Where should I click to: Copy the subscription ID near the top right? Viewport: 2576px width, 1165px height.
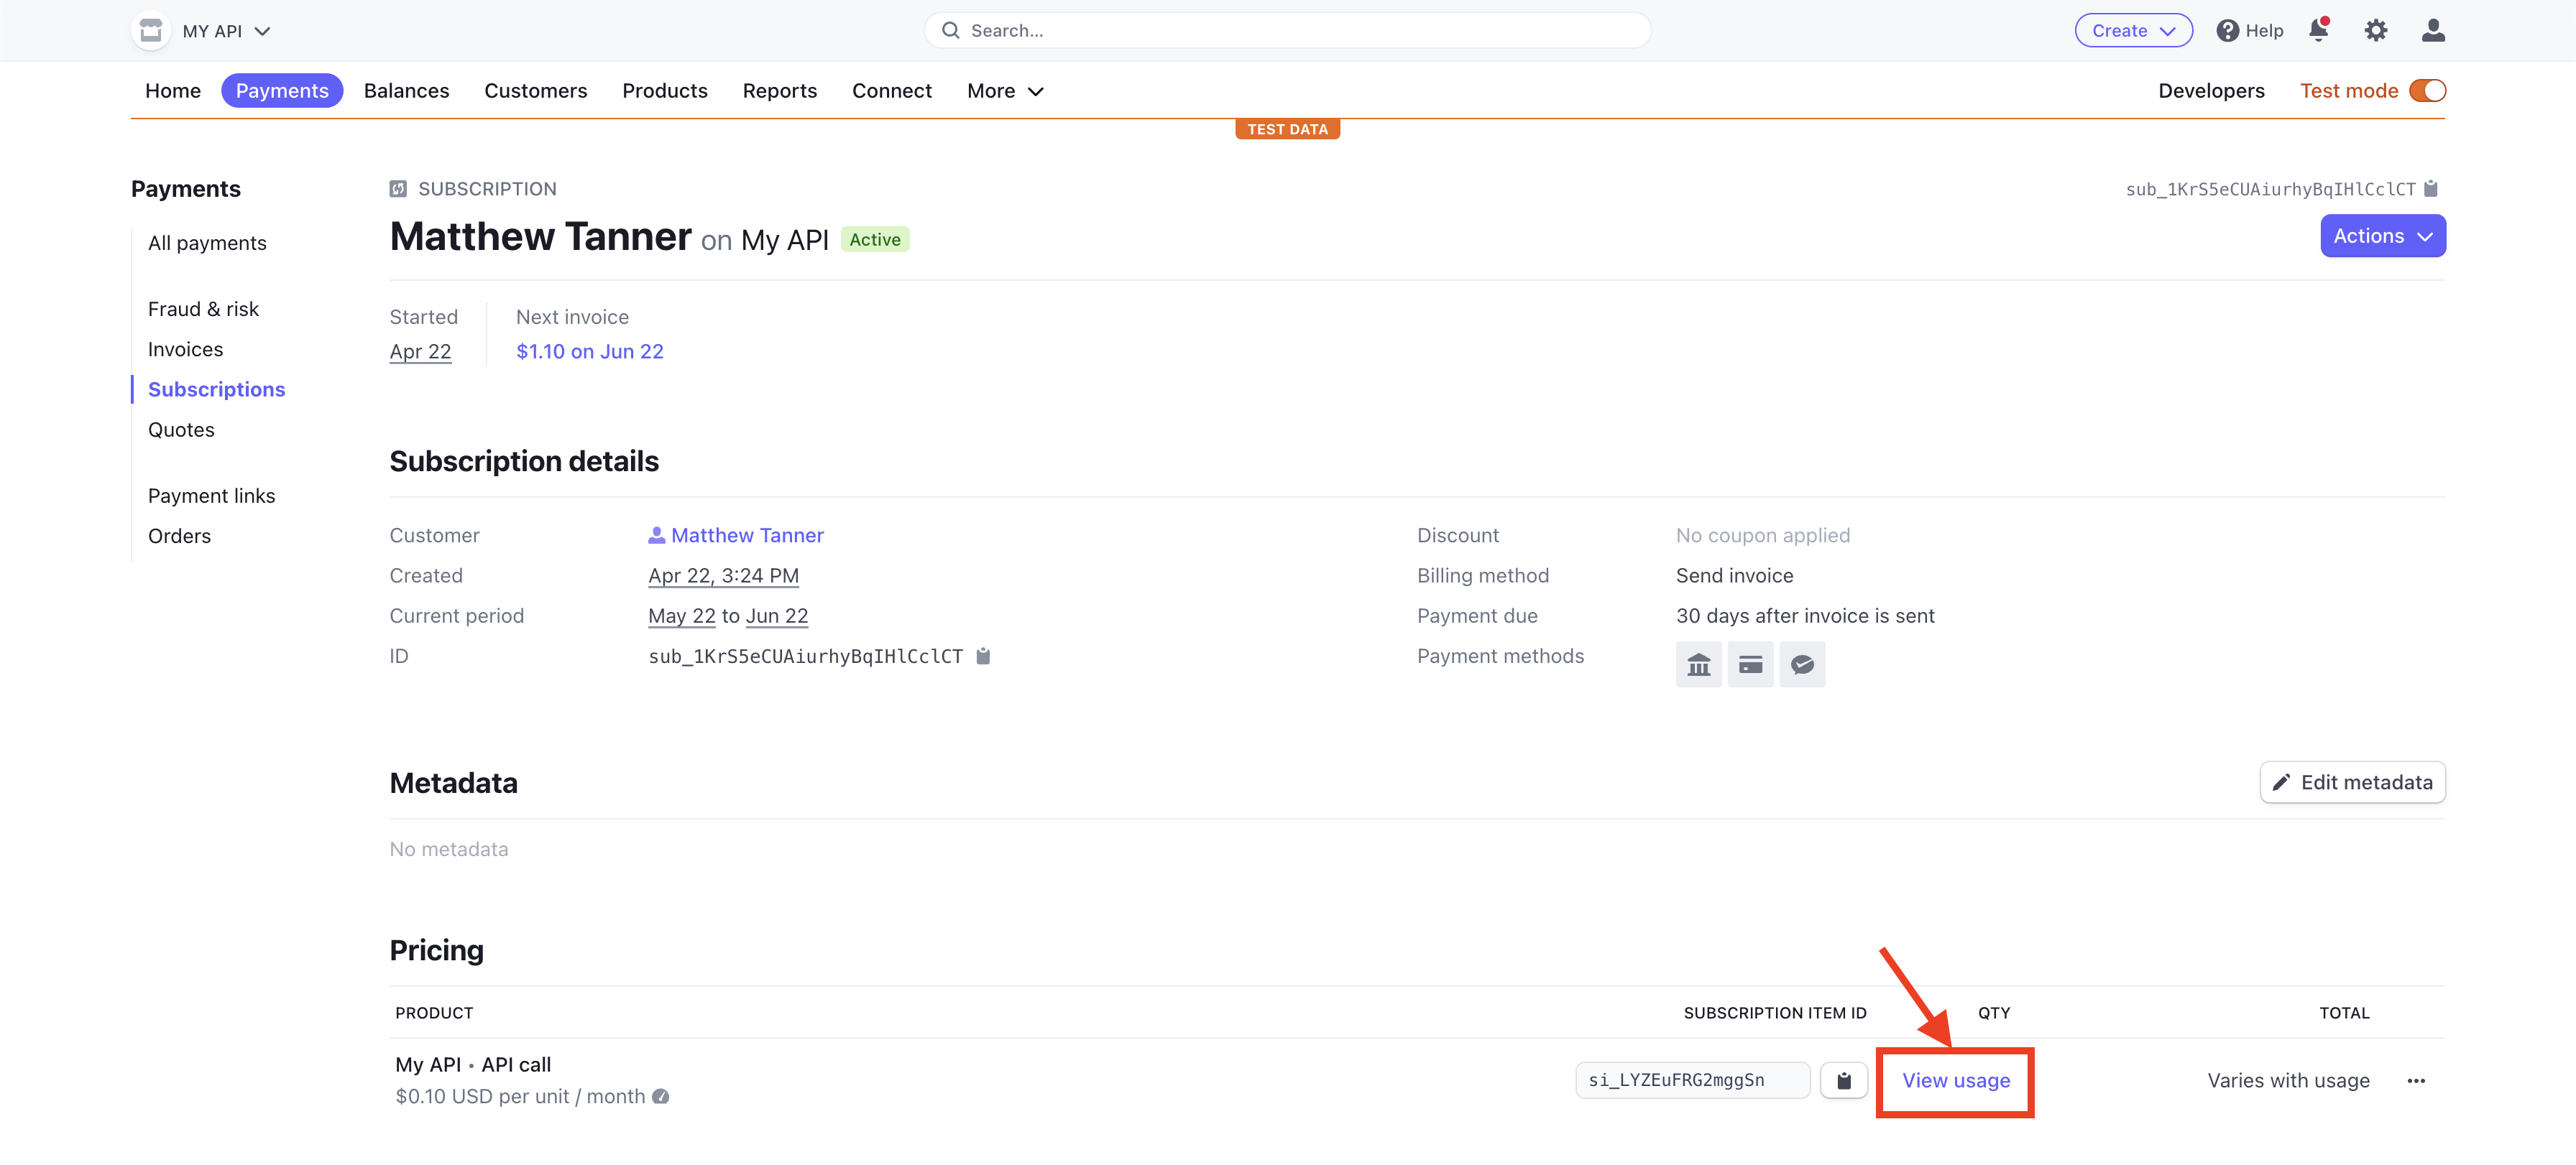pos(2430,188)
